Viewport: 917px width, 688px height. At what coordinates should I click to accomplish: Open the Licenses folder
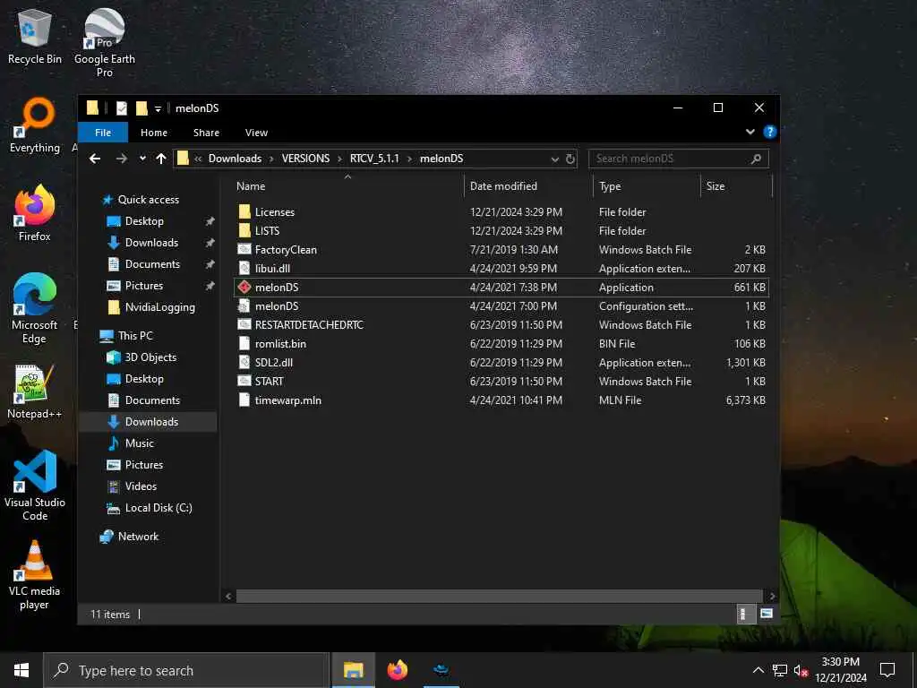coord(501,211)
